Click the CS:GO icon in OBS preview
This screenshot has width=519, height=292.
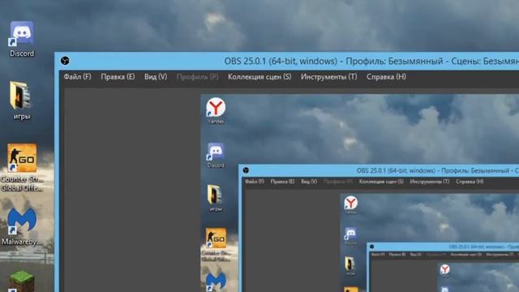pos(216,238)
